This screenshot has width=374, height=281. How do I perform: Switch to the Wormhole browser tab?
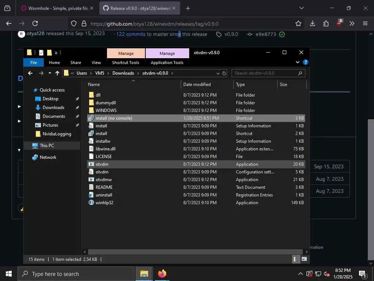click(57, 8)
